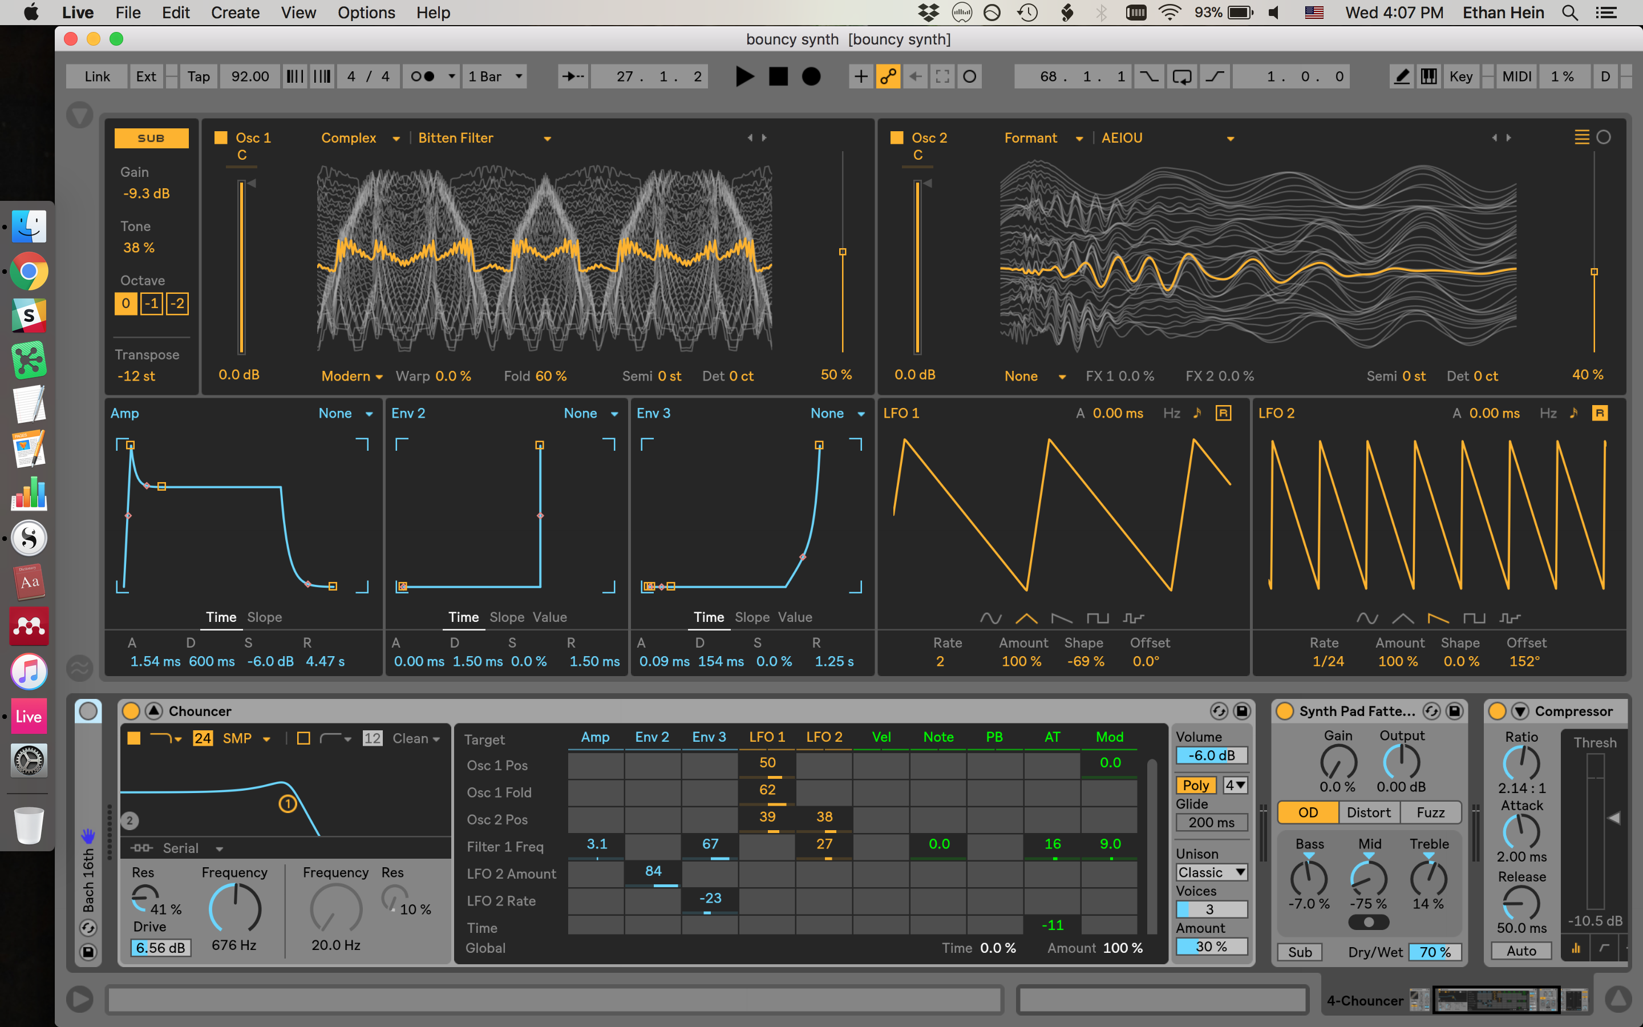The height and width of the screenshot is (1027, 1643).
Task: Open Bitten Filter wavetable dropdown
Action: (484, 138)
